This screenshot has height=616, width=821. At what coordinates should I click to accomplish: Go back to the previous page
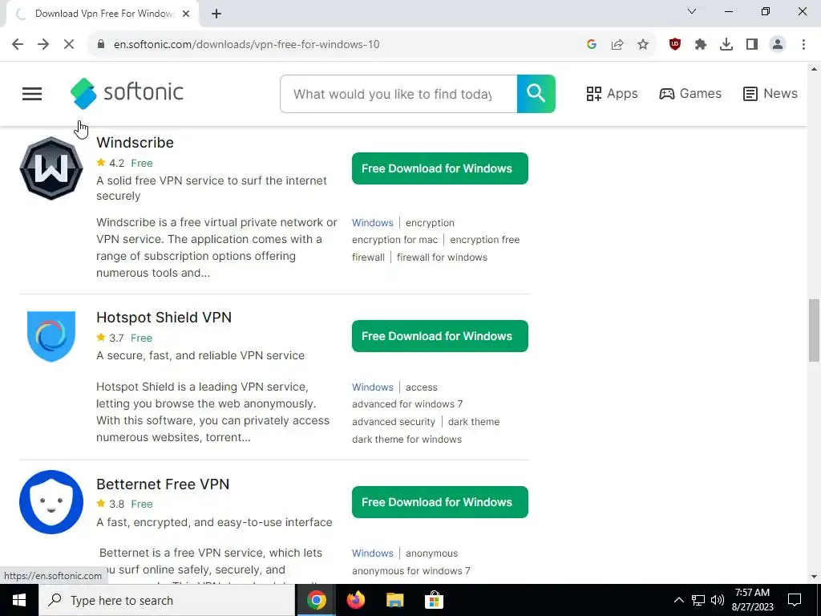[x=18, y=45]
